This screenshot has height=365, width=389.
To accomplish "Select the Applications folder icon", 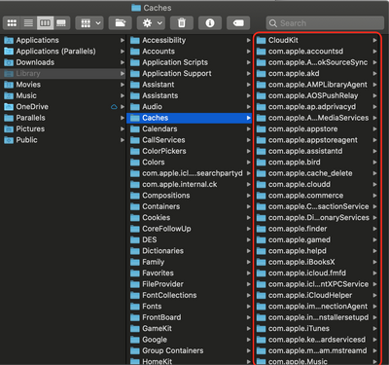I will [x=9, y=40].
